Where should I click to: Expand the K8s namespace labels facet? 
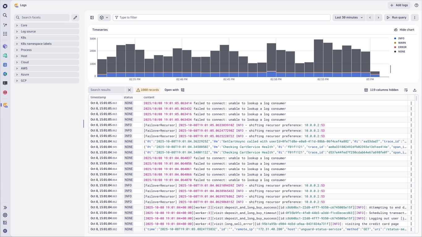coord(36,44)
